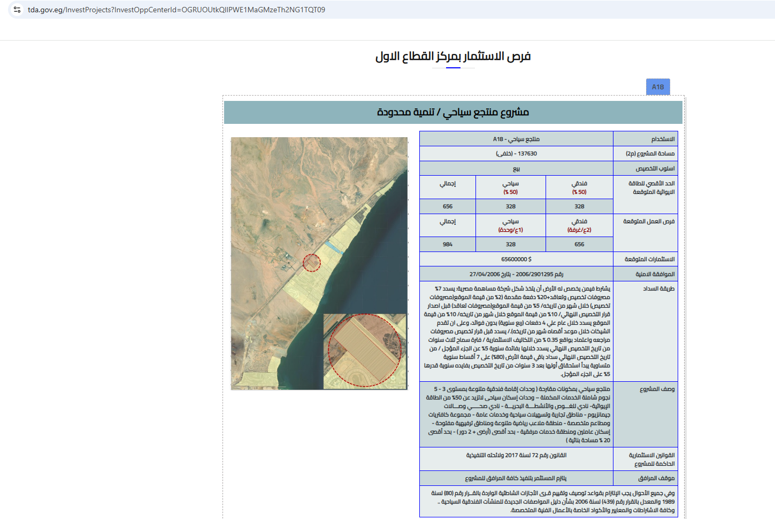
Task: Click the small red circle marker on map
Action: coord(312,263)
